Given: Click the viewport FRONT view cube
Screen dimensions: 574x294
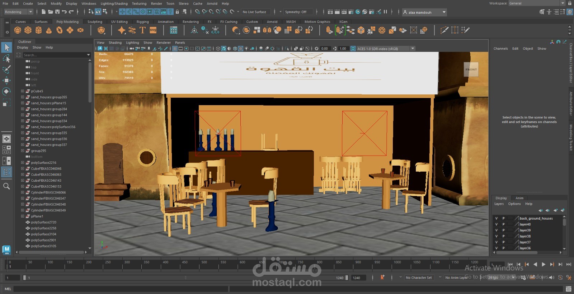Looking at the screenshot, I should (x=471, y=69).
